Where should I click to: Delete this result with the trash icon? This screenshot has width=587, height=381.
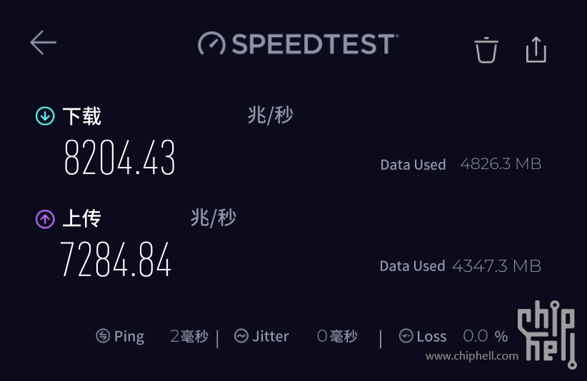[486, 50]
